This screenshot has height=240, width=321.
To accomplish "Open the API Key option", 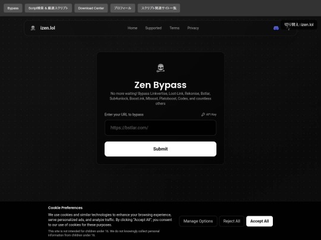I will (x=209, y=114).
